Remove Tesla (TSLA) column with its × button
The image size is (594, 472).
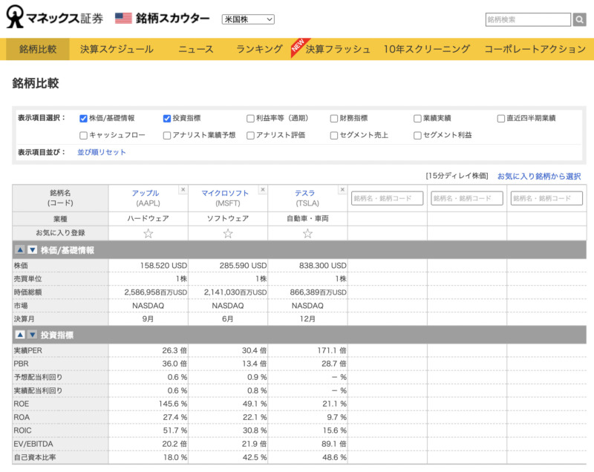coord(342,189)
